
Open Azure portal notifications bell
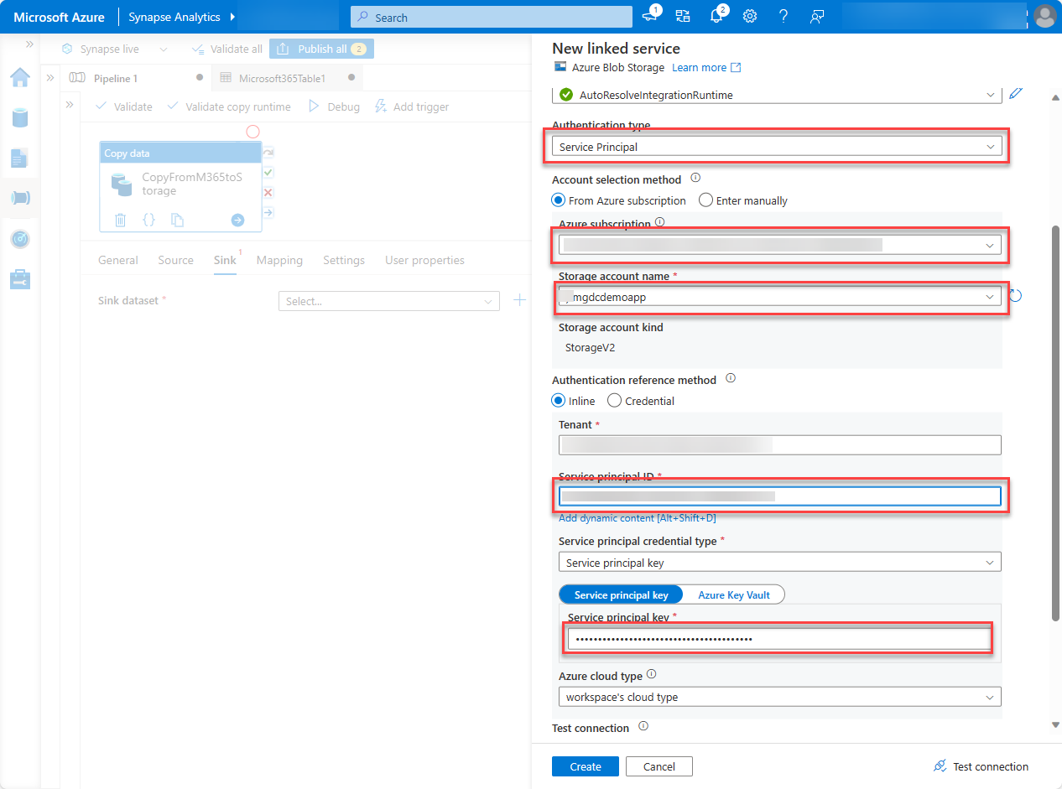[716, 16]
